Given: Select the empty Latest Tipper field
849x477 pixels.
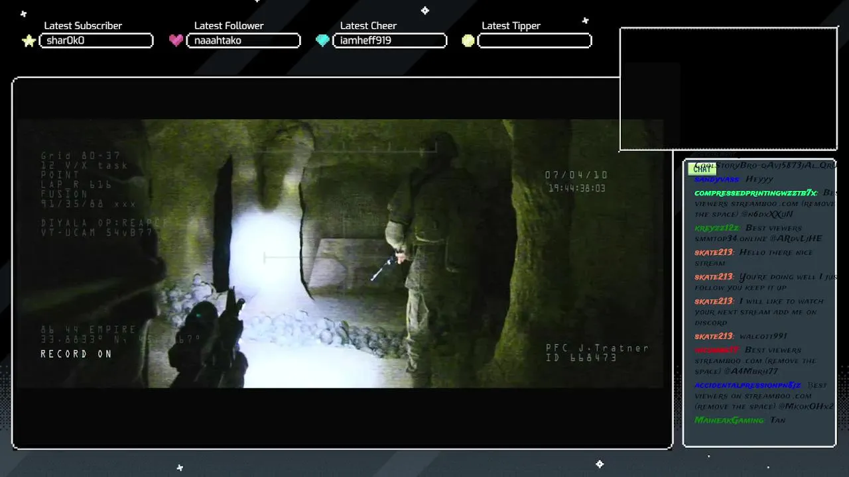Looking at the screenshot, I should 535,40.
